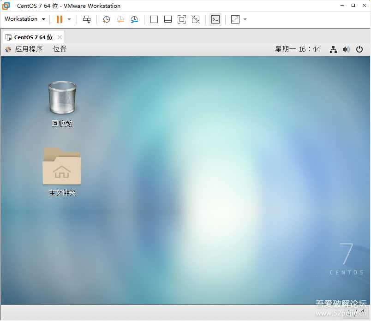
Task: Expand the stretch display dropdown arrow
Action: pyautogui.click(x=245, y=19)
